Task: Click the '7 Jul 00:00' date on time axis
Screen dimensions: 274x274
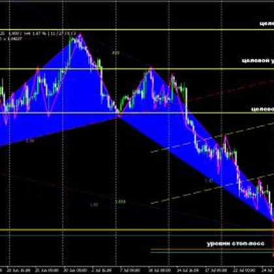Action: [x=130, y=270]
